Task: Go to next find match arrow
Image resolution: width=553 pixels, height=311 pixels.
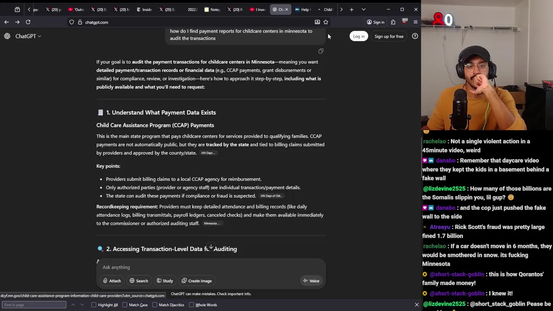Action: click(x=82, y=305)
